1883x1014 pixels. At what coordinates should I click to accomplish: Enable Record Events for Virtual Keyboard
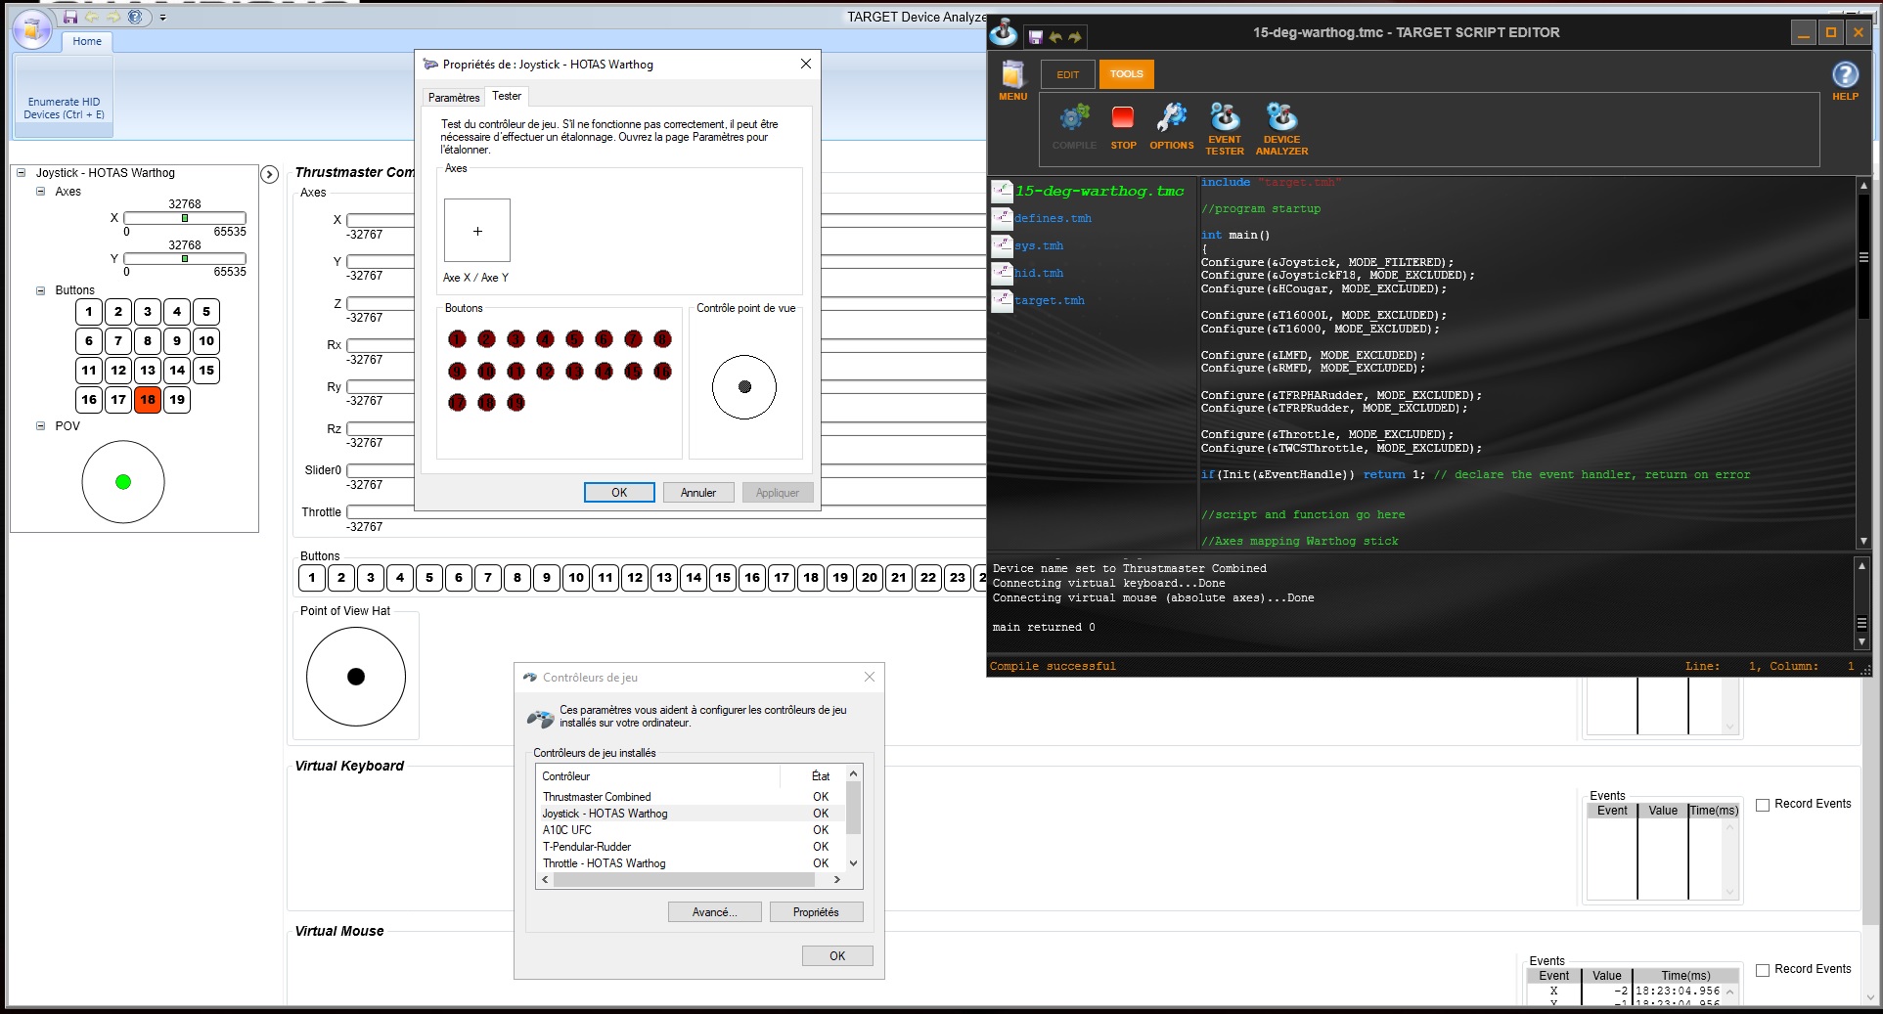point(1763,805)
